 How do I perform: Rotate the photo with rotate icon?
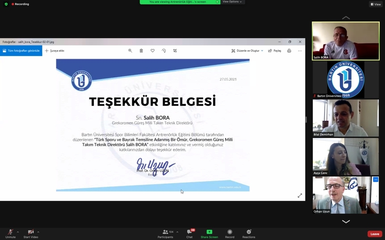(x=164, y=51)
